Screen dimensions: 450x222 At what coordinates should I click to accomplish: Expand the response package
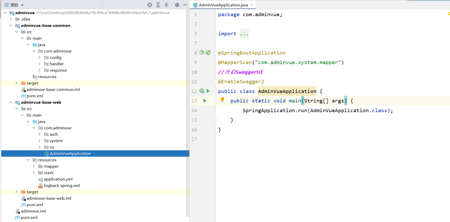39,70
